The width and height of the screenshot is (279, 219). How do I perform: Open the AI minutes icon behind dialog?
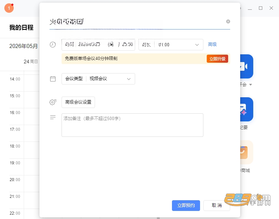(x=247, y=109)
